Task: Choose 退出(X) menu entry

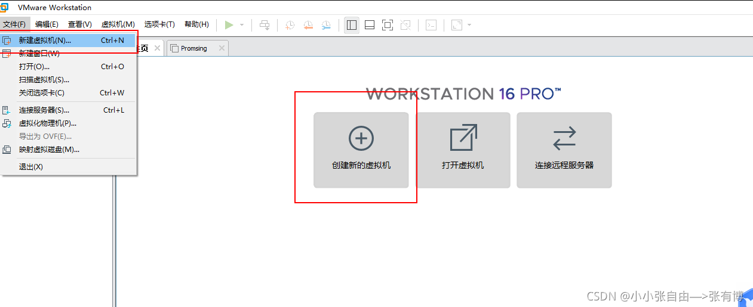Action: point(69,167)
